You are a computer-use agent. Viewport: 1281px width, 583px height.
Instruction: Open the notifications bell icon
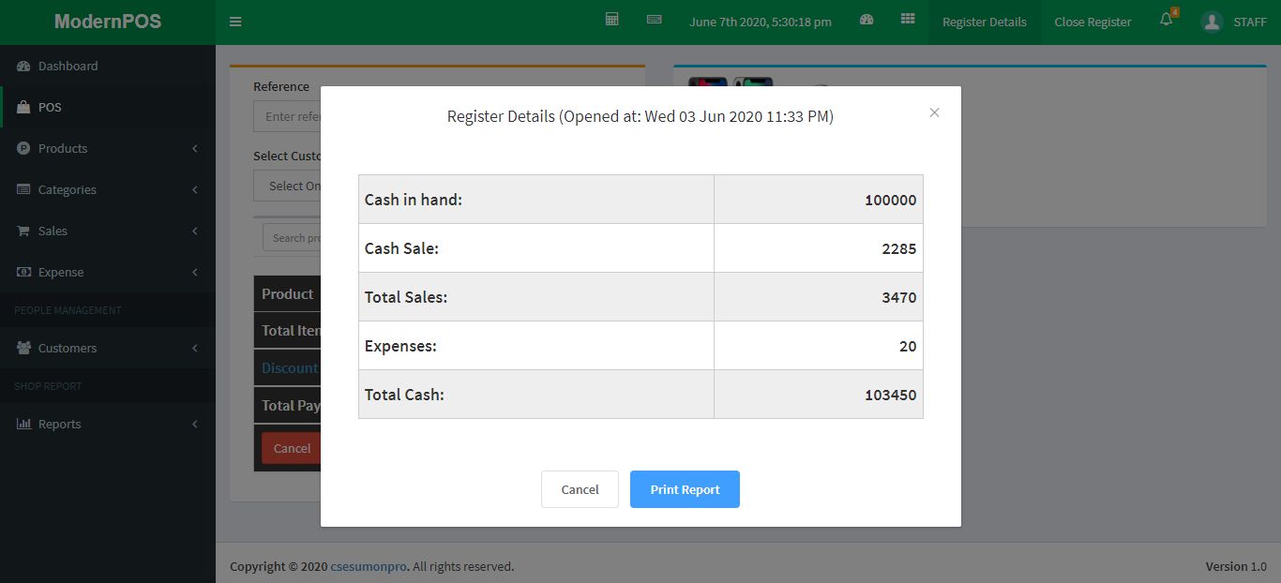pos(1167,20)
